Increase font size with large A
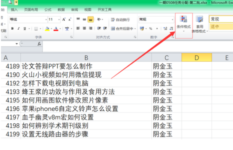This screenshot has width=233, height=150. coord(64,20)
